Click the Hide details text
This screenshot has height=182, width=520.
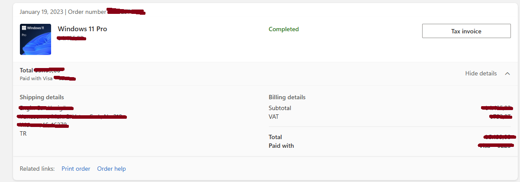point(481,74)
